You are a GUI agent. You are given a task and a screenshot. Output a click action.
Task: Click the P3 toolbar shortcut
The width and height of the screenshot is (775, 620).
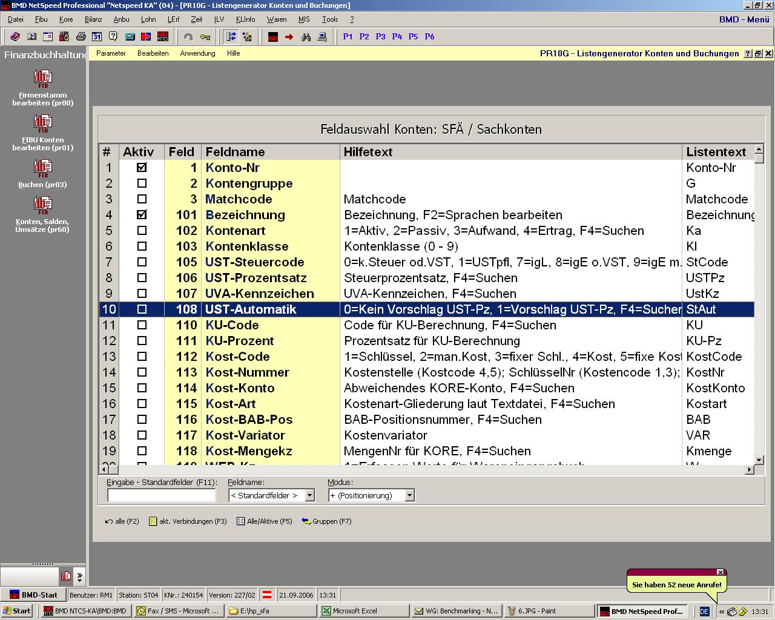(x=380, y=37)
